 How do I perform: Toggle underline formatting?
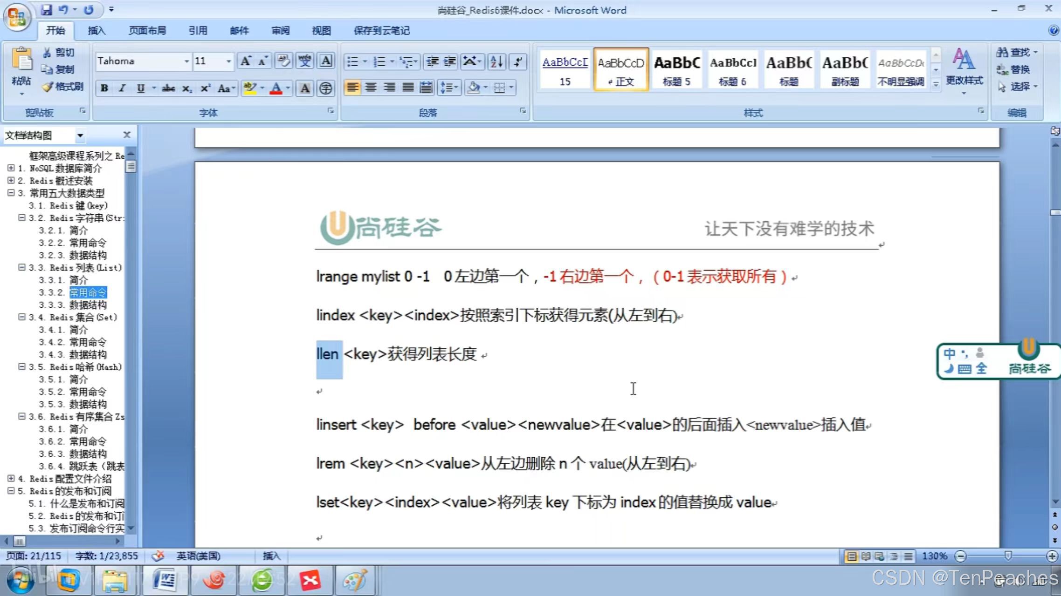[x=140, y=88]
